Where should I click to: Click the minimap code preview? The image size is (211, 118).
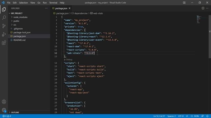click(199, 19)
